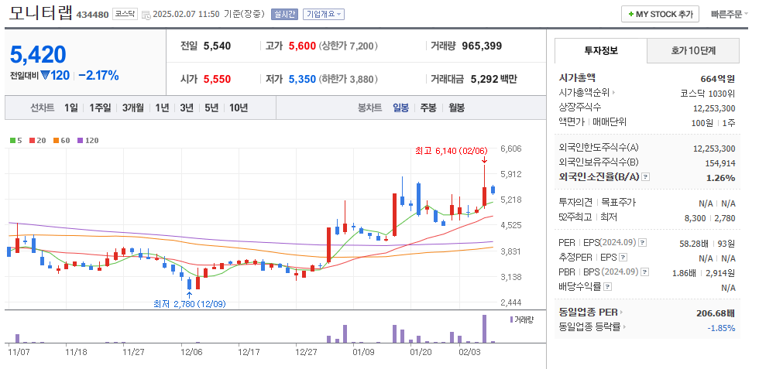Click the 외국인보유주식수 value 154,914
This screenshot has height=369, width=759.
[720, 163]
